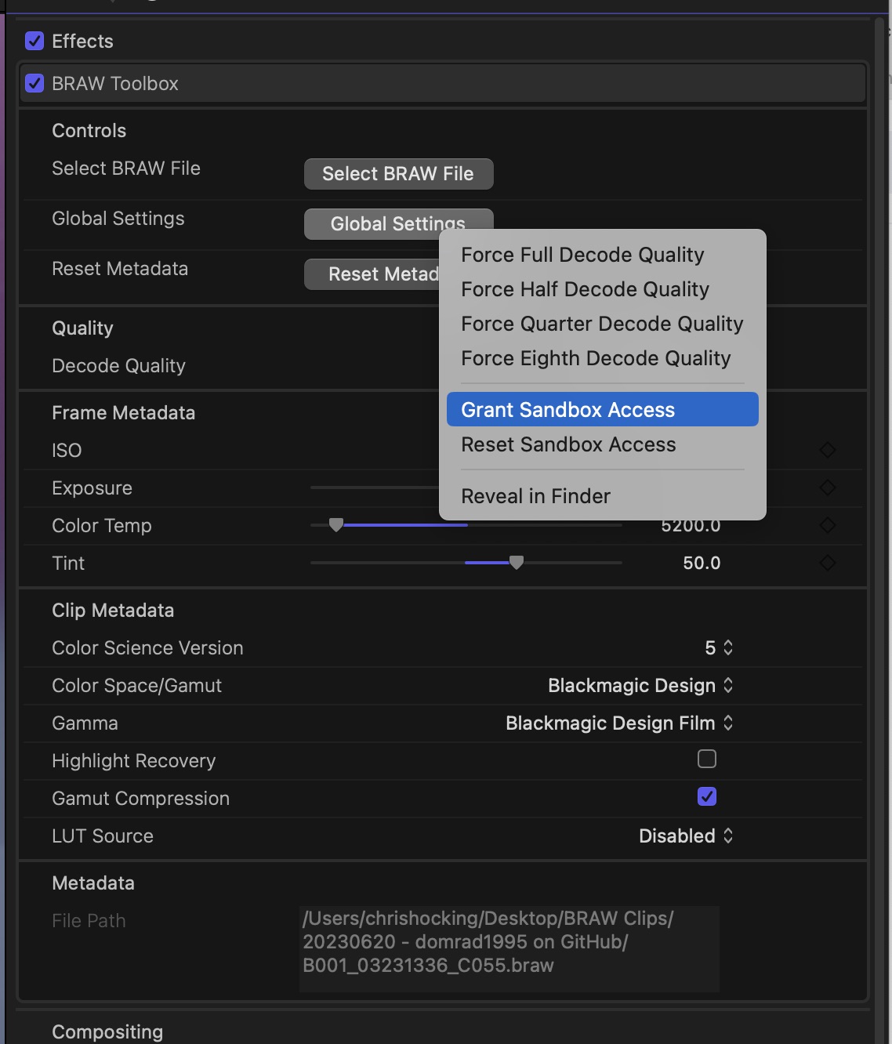Disable the Effects checkbox

tap(34, 41)
